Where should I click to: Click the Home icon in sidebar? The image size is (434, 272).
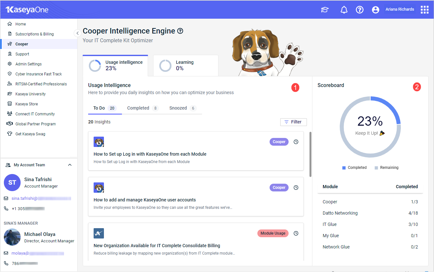pos(10,24)
